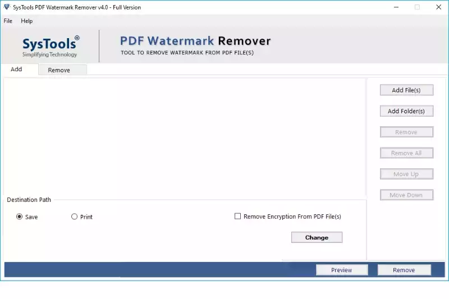Screen dimensions: 449x299
Task: Close the PDF Watermark Remover window
Action: (438, 7)
